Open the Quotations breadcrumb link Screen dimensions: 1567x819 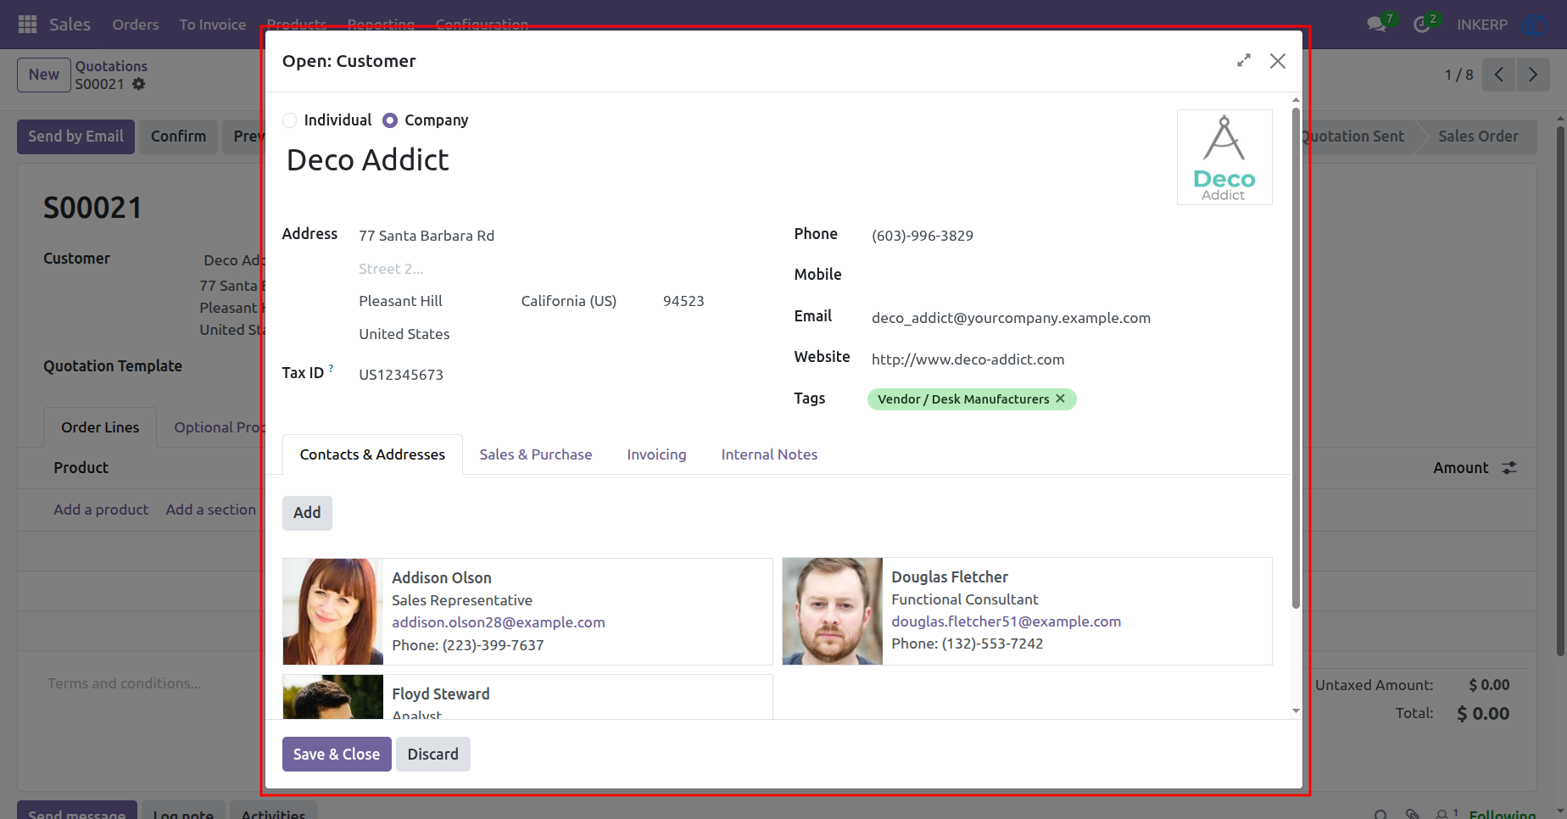point(111,66)
